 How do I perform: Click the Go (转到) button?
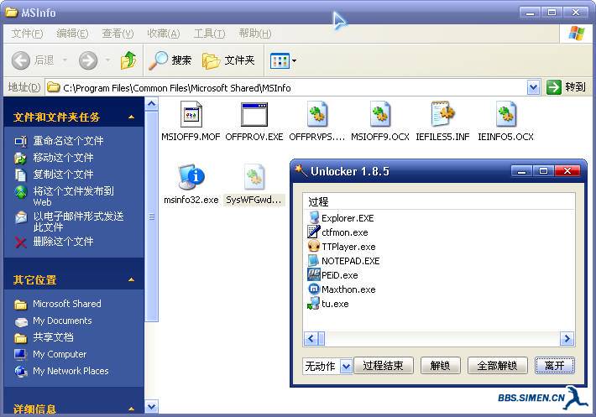pos(566,87)
